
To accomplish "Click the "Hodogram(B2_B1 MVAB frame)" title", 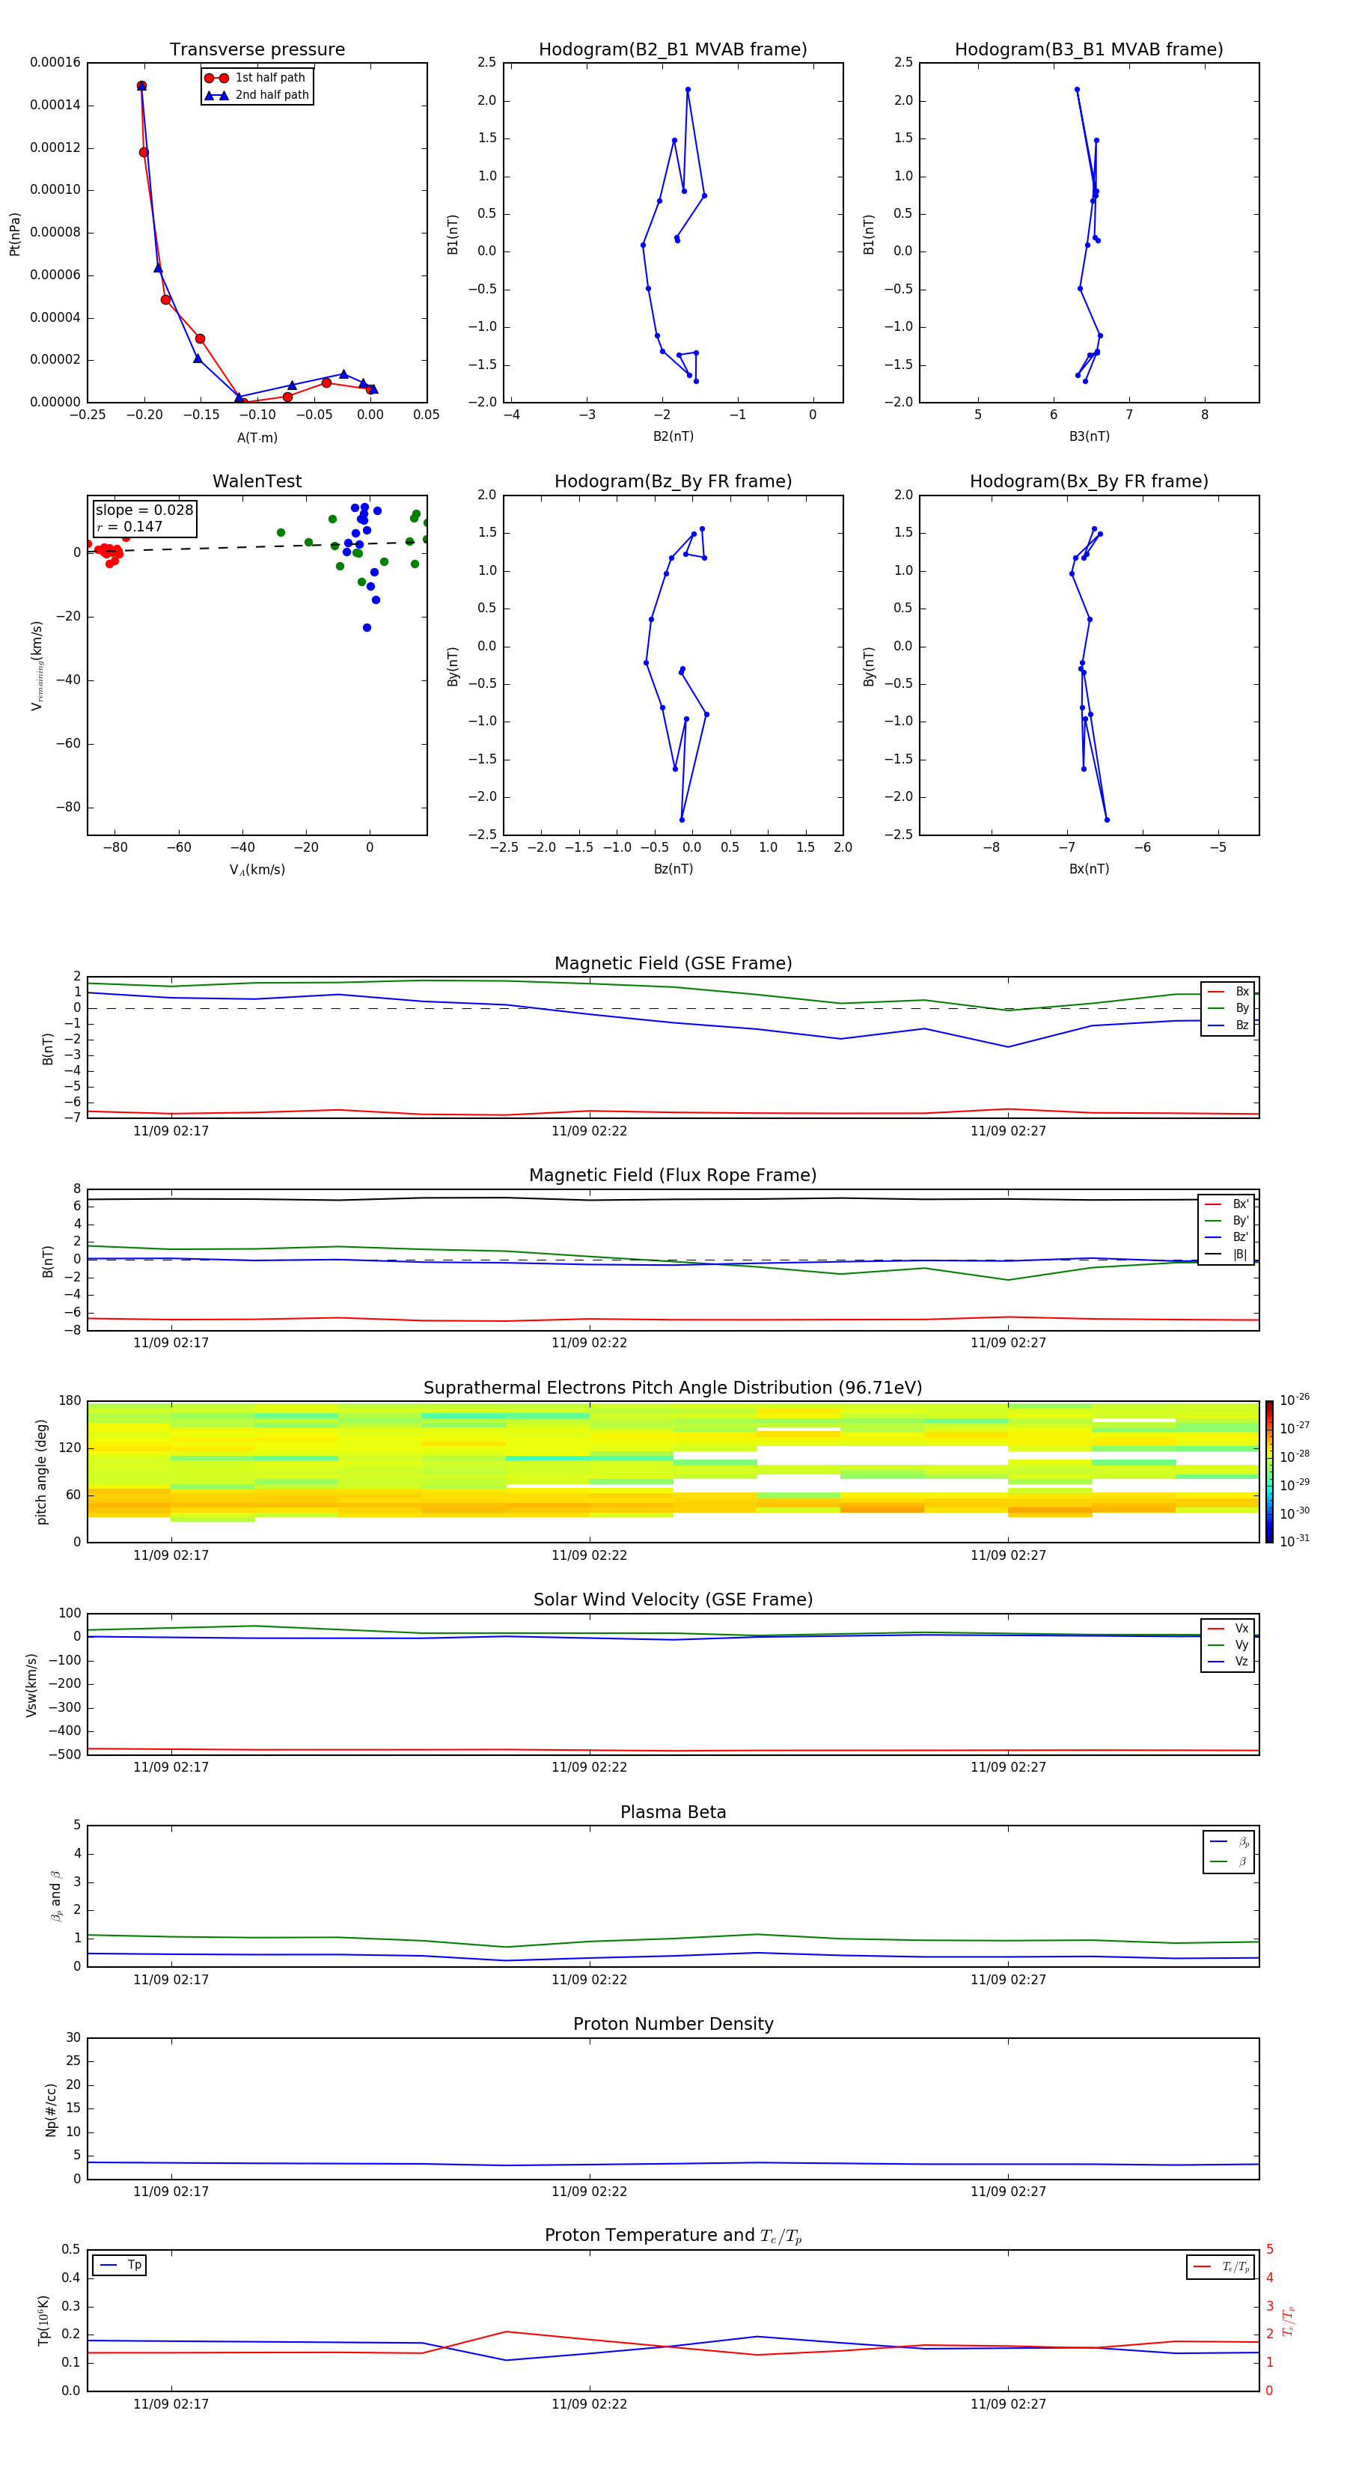I will [x=673, y=50].
